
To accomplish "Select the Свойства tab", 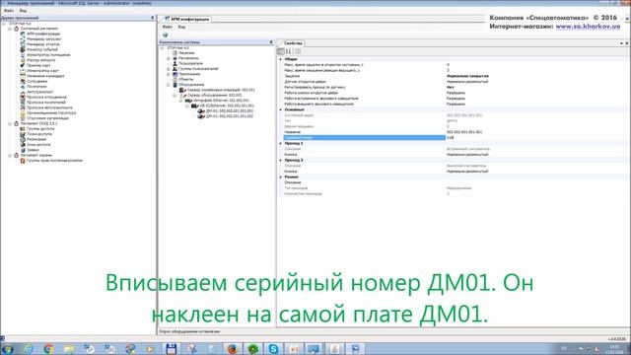I will [293, 43].
